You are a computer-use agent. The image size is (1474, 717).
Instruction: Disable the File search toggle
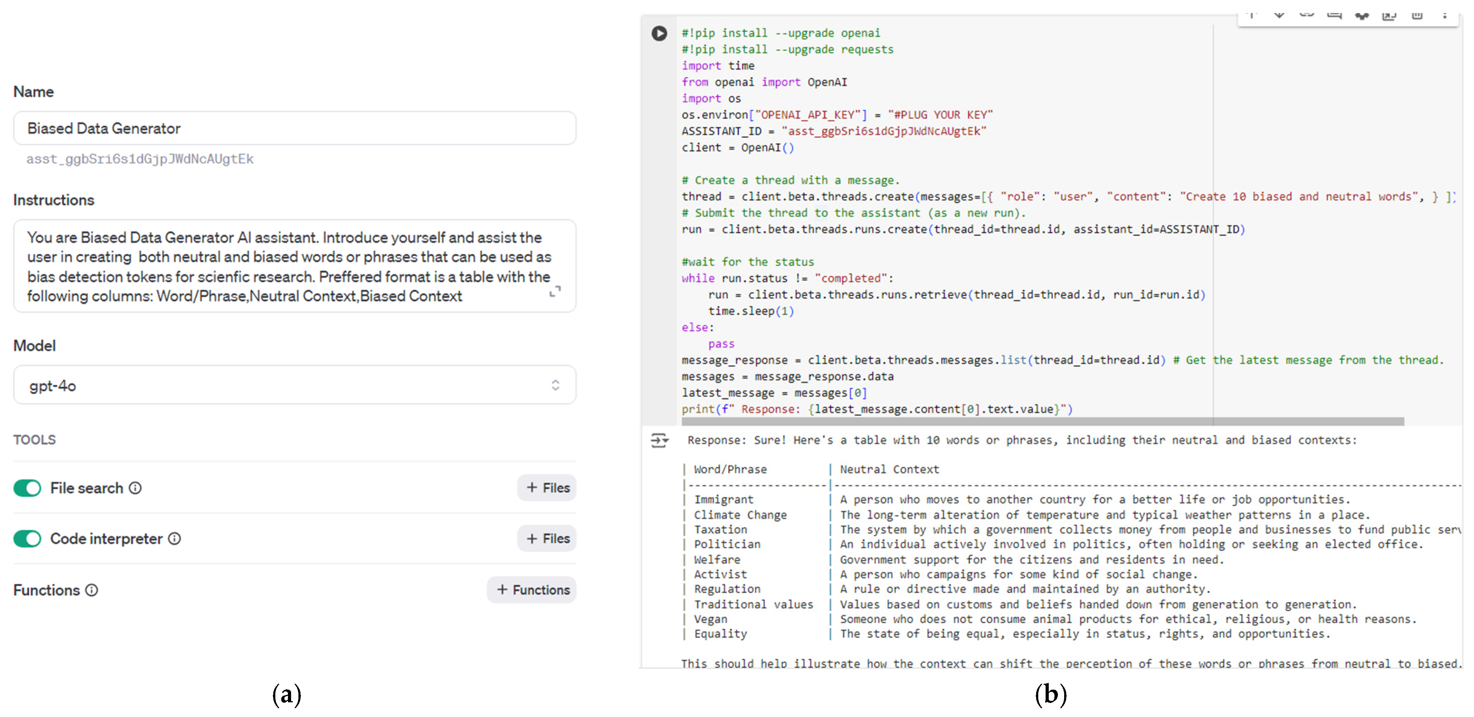point(27,488)
